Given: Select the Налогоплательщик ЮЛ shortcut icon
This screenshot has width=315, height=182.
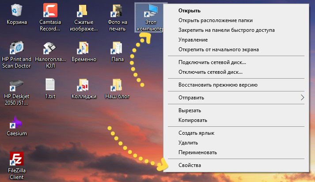Looking at the screenshot, I should pyautogui.click(x=49, y=48).
